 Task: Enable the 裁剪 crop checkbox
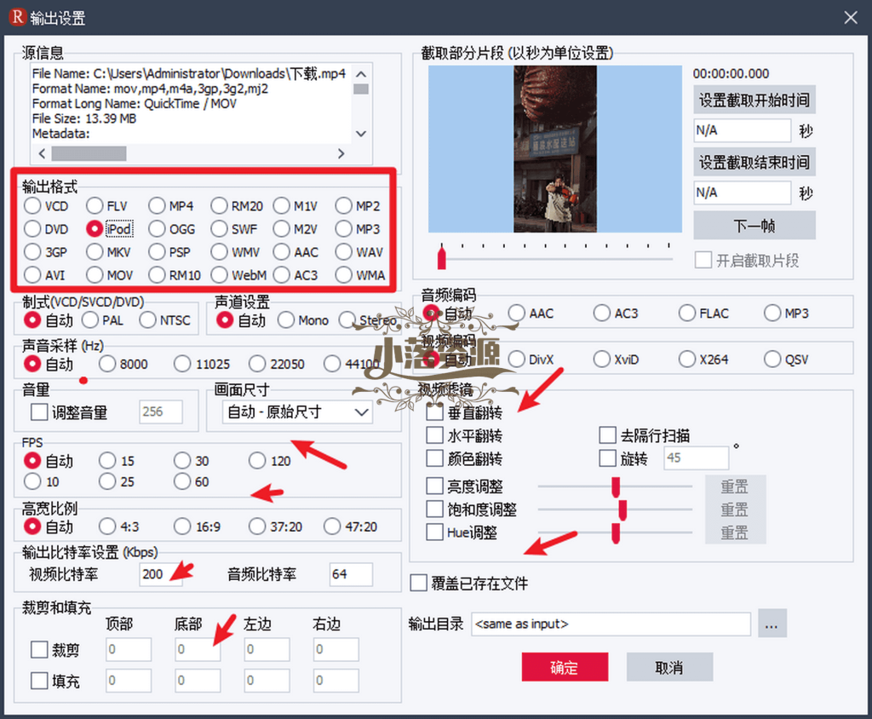click(39, 649)
